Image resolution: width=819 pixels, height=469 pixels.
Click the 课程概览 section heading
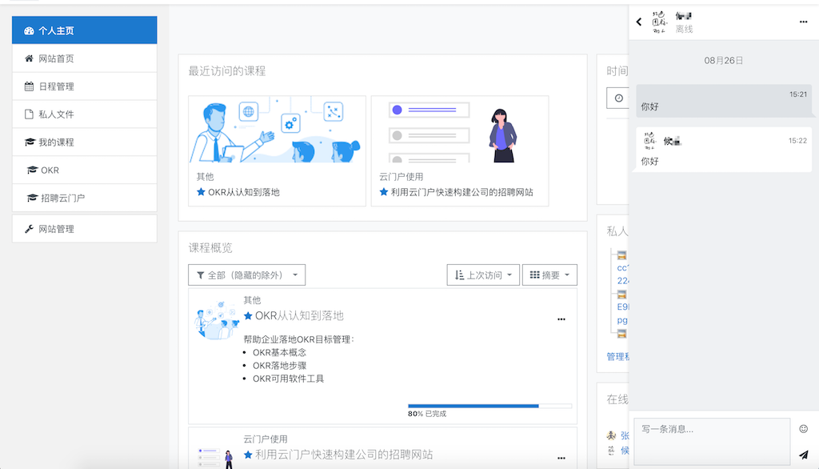point(210,248)
